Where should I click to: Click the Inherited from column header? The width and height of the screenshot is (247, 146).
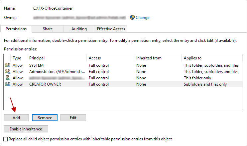pyautogui.click(x=158, y=58)
